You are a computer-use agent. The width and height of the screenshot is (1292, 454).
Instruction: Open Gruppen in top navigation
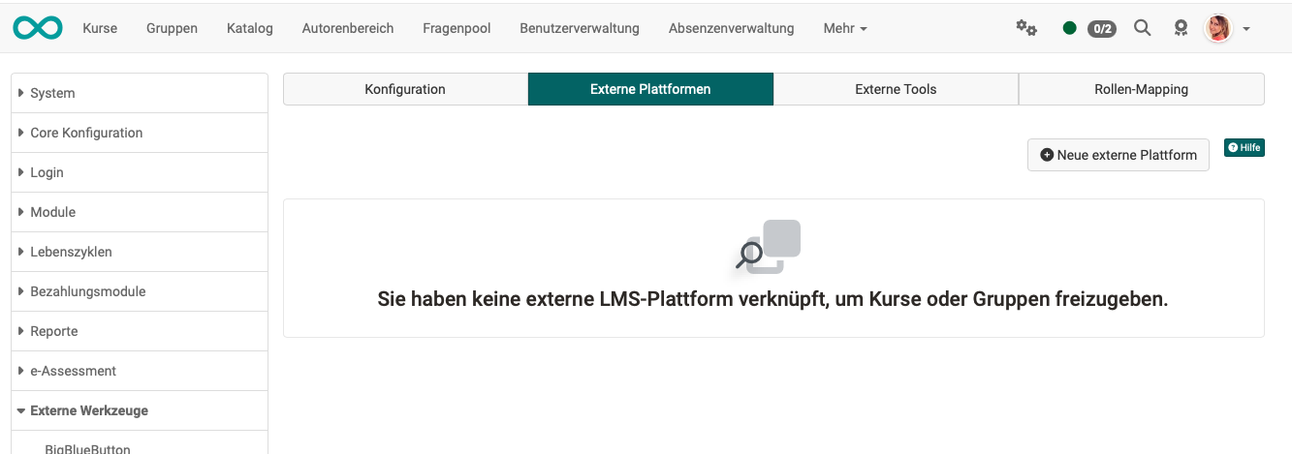pos(172,28)
